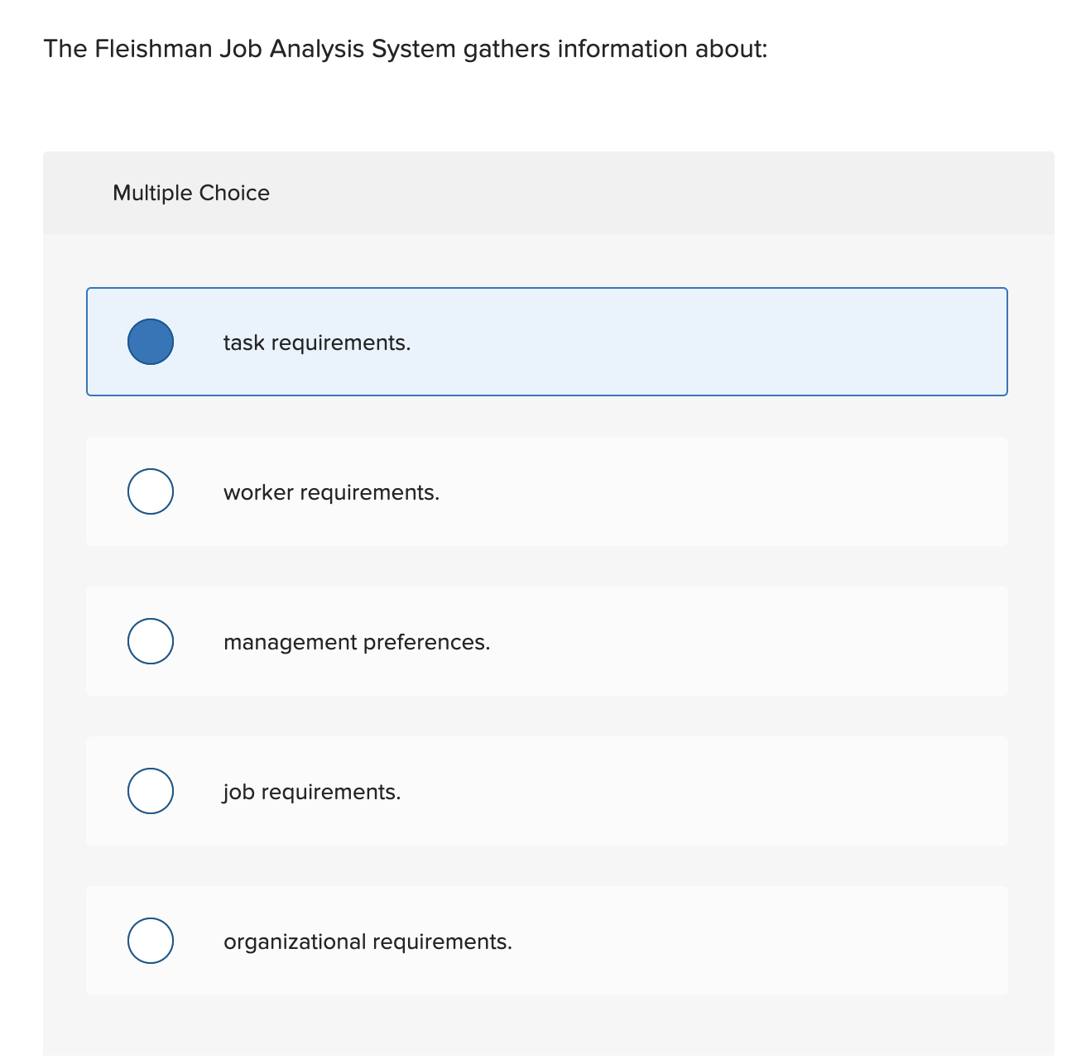This screenshot has height=1059, width=1081.
Task: Click the "Multiple Choice" header label
Action: (190, 193)
